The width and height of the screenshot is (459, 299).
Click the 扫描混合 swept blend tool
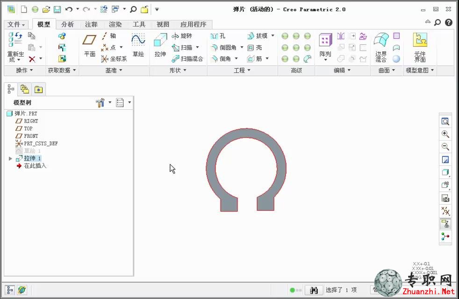coord(187,59)
